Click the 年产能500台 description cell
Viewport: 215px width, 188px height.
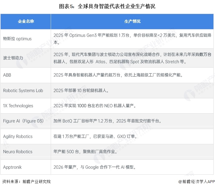pos(132,152)
